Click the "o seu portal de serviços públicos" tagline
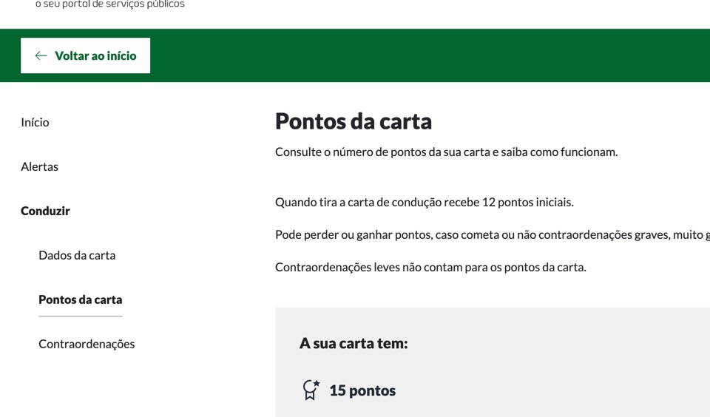 pyautogui.click(x=110, y=4)
